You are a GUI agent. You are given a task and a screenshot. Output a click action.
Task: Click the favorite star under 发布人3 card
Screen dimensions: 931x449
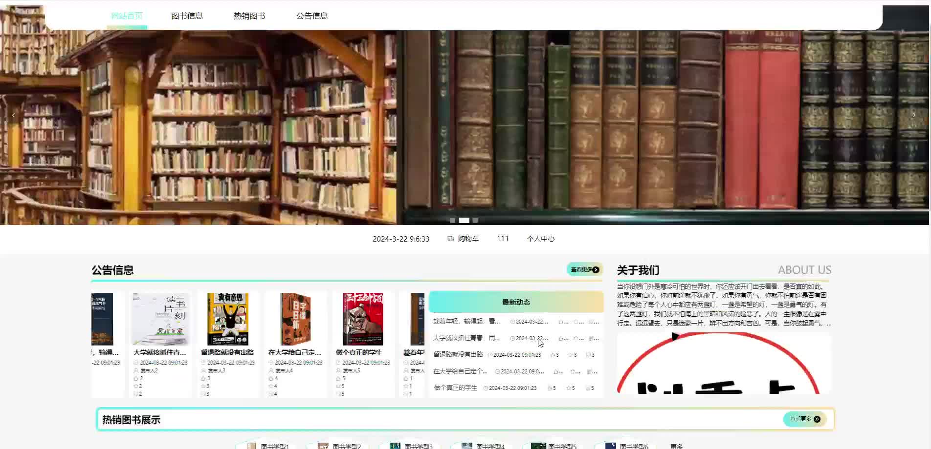[x=203, y=386]
